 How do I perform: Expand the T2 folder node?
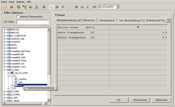click(8, 88)
